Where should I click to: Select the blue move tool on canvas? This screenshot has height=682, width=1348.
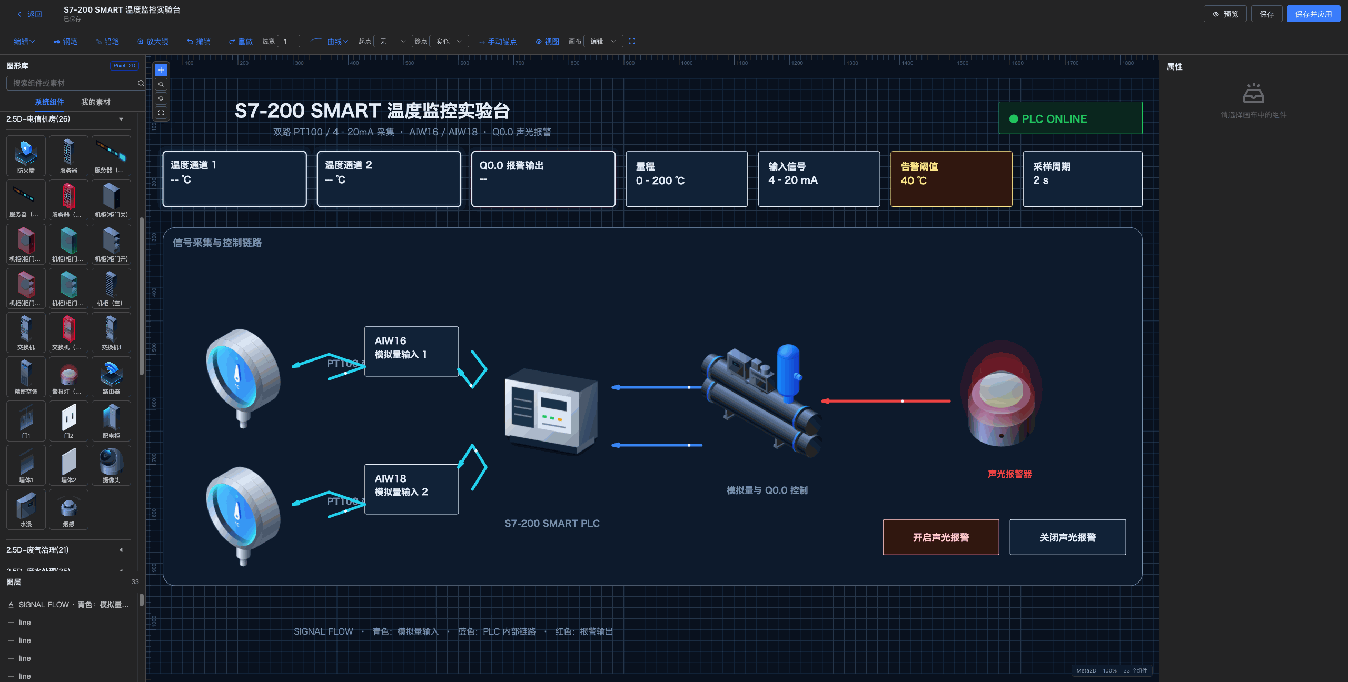click(161, 70)
